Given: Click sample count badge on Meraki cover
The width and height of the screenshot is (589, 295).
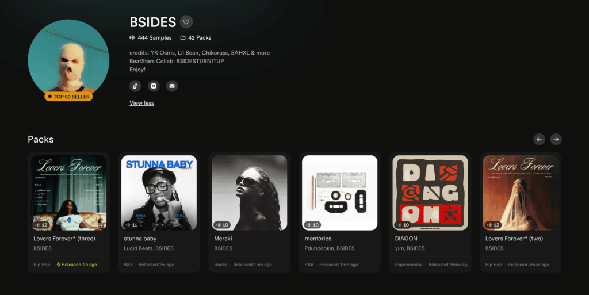Looking at the screenshot, I should [x=222, y=225].
